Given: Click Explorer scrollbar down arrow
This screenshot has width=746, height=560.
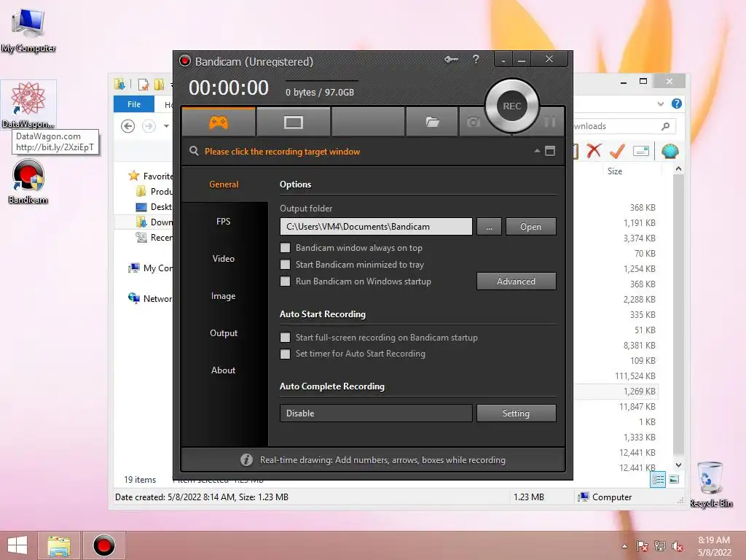Looking at the screenshot, I should coord(678,464).
